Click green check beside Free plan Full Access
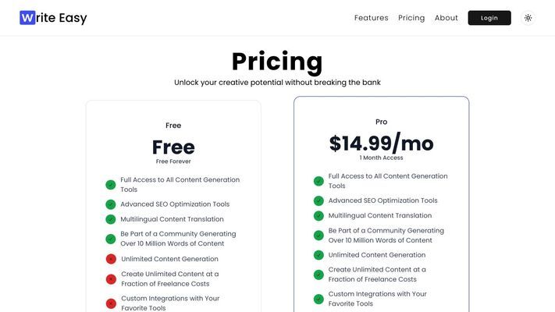The height and width of the screenshot is (312, 555). click(110, 185)
